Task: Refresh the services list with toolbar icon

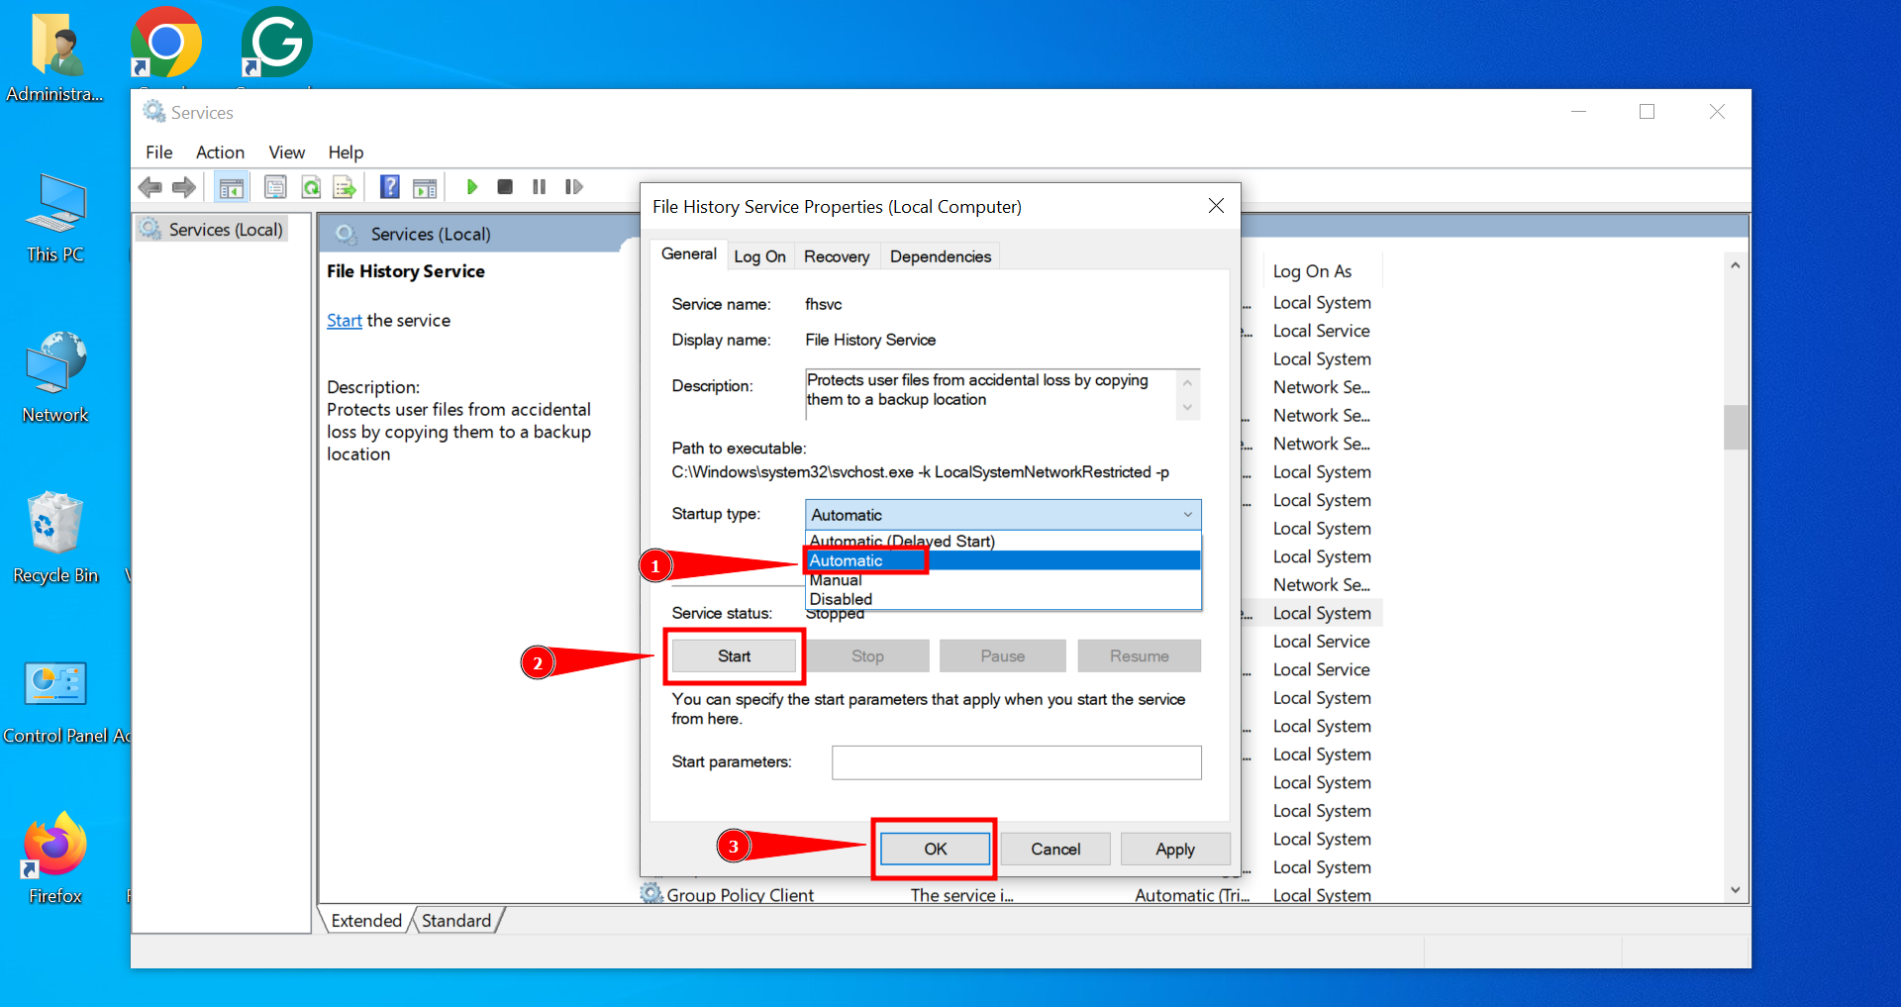Action: [311, 187]
